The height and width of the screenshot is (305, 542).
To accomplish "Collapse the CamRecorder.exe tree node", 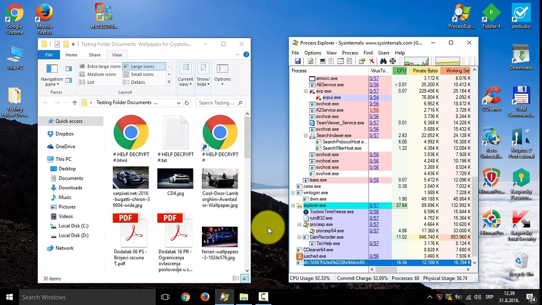I will coord(299,237).
